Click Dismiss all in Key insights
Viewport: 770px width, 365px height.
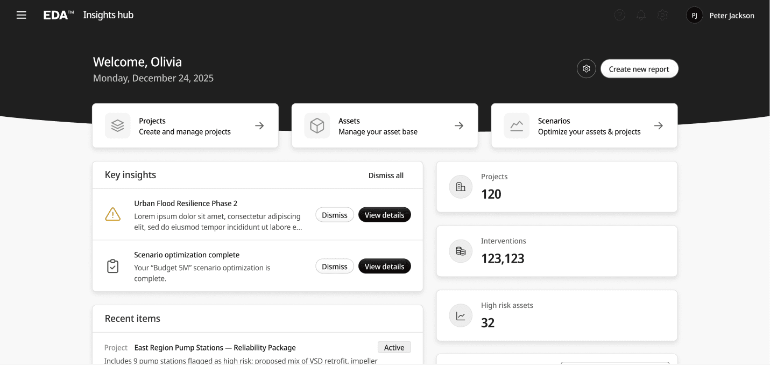[x=386, y=176]
